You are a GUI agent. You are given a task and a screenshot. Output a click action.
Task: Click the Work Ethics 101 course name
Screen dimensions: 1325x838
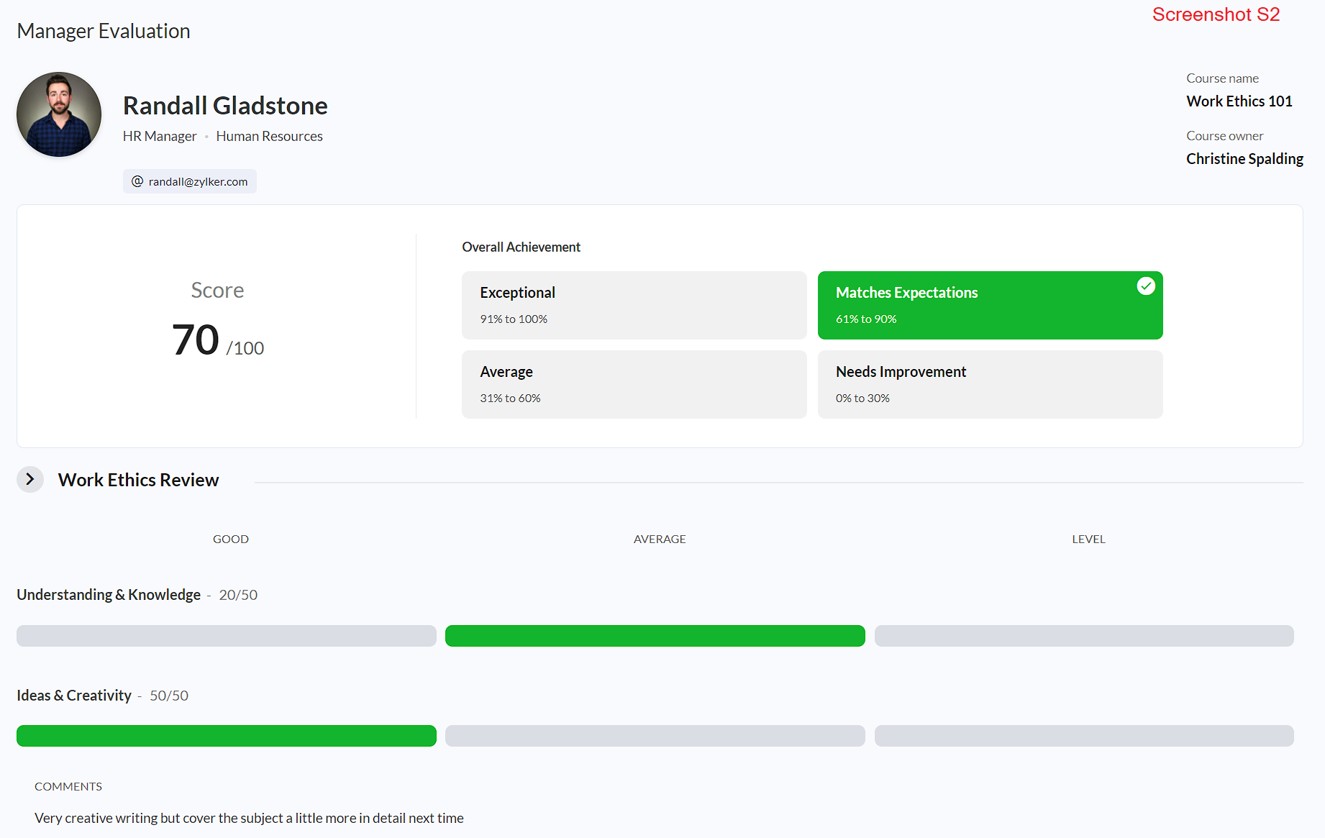pyautogui.click(x=1239, y=101)
